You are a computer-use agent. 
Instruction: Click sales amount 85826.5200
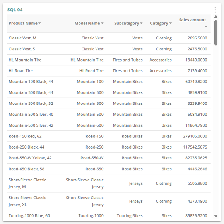(196, 216)
